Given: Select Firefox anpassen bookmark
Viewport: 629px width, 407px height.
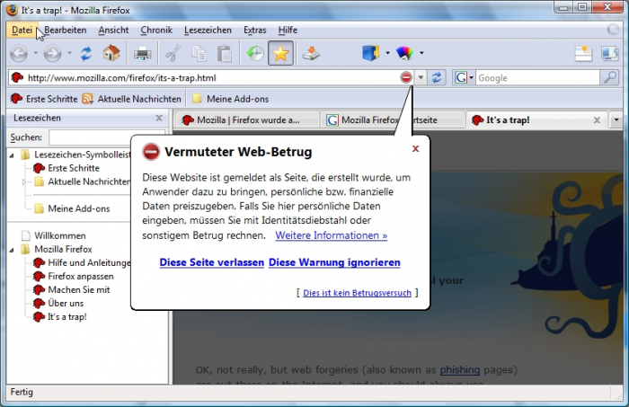Looking at the screenshot, I should coord(74,277).
